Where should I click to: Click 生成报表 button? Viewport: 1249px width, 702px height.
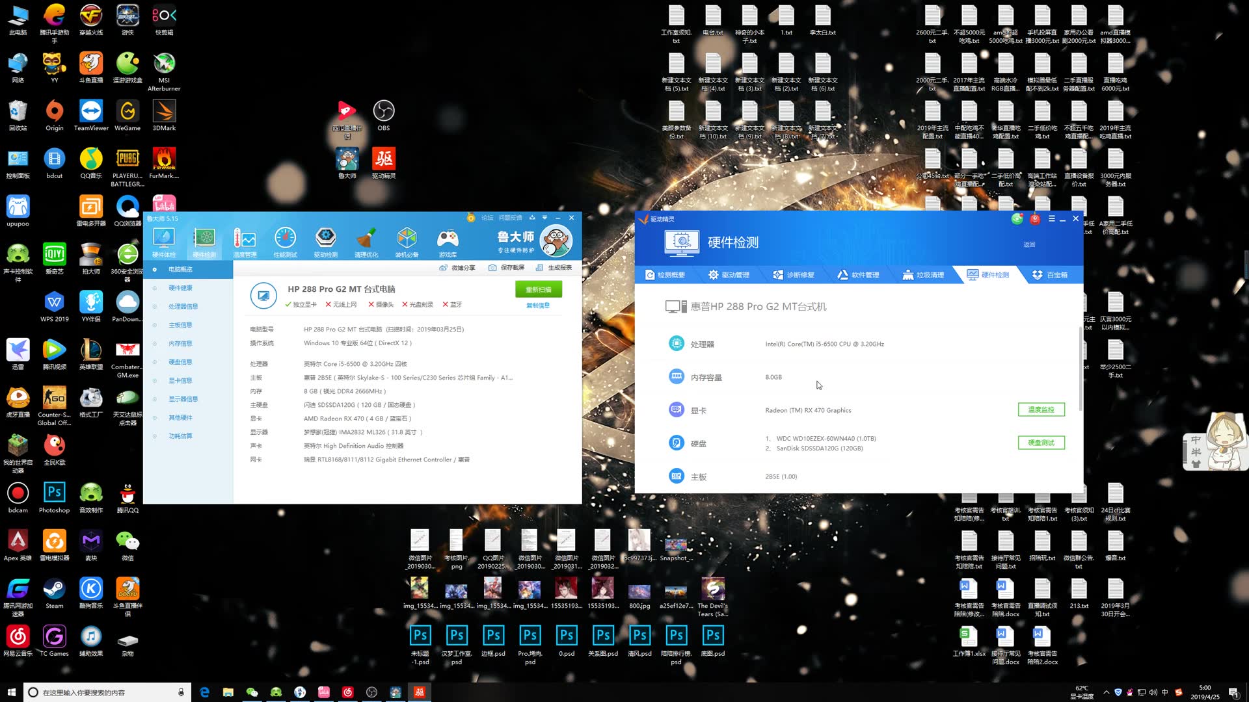pos(554,268)
